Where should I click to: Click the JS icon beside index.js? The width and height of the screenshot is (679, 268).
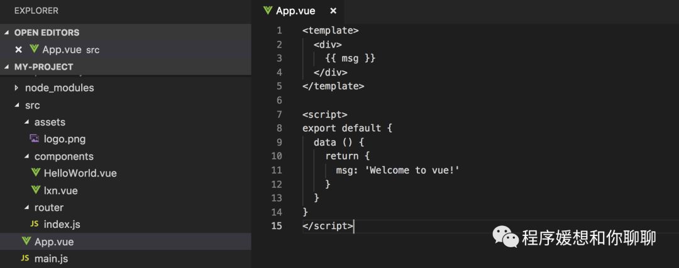35,224
